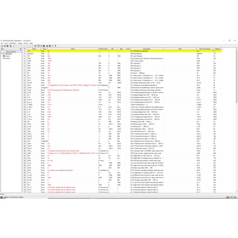
Task: Open the File menu
Action: (2, 43)
